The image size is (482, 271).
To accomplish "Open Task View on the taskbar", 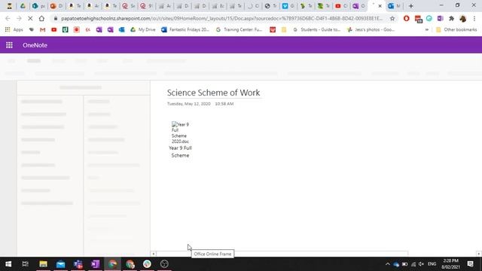I will (x=25, y=264).
